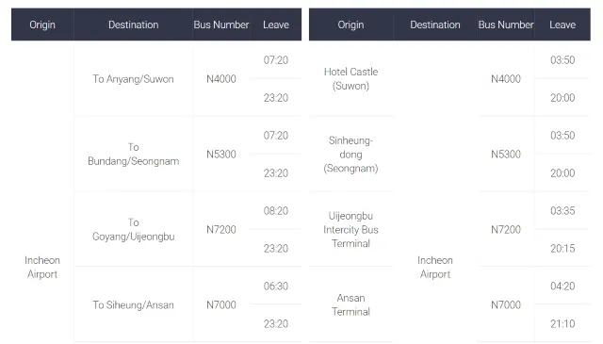This screenshot has width=603, height=344.
Task: Select the 21:10 departure time
Action: [x=562, y=323]
